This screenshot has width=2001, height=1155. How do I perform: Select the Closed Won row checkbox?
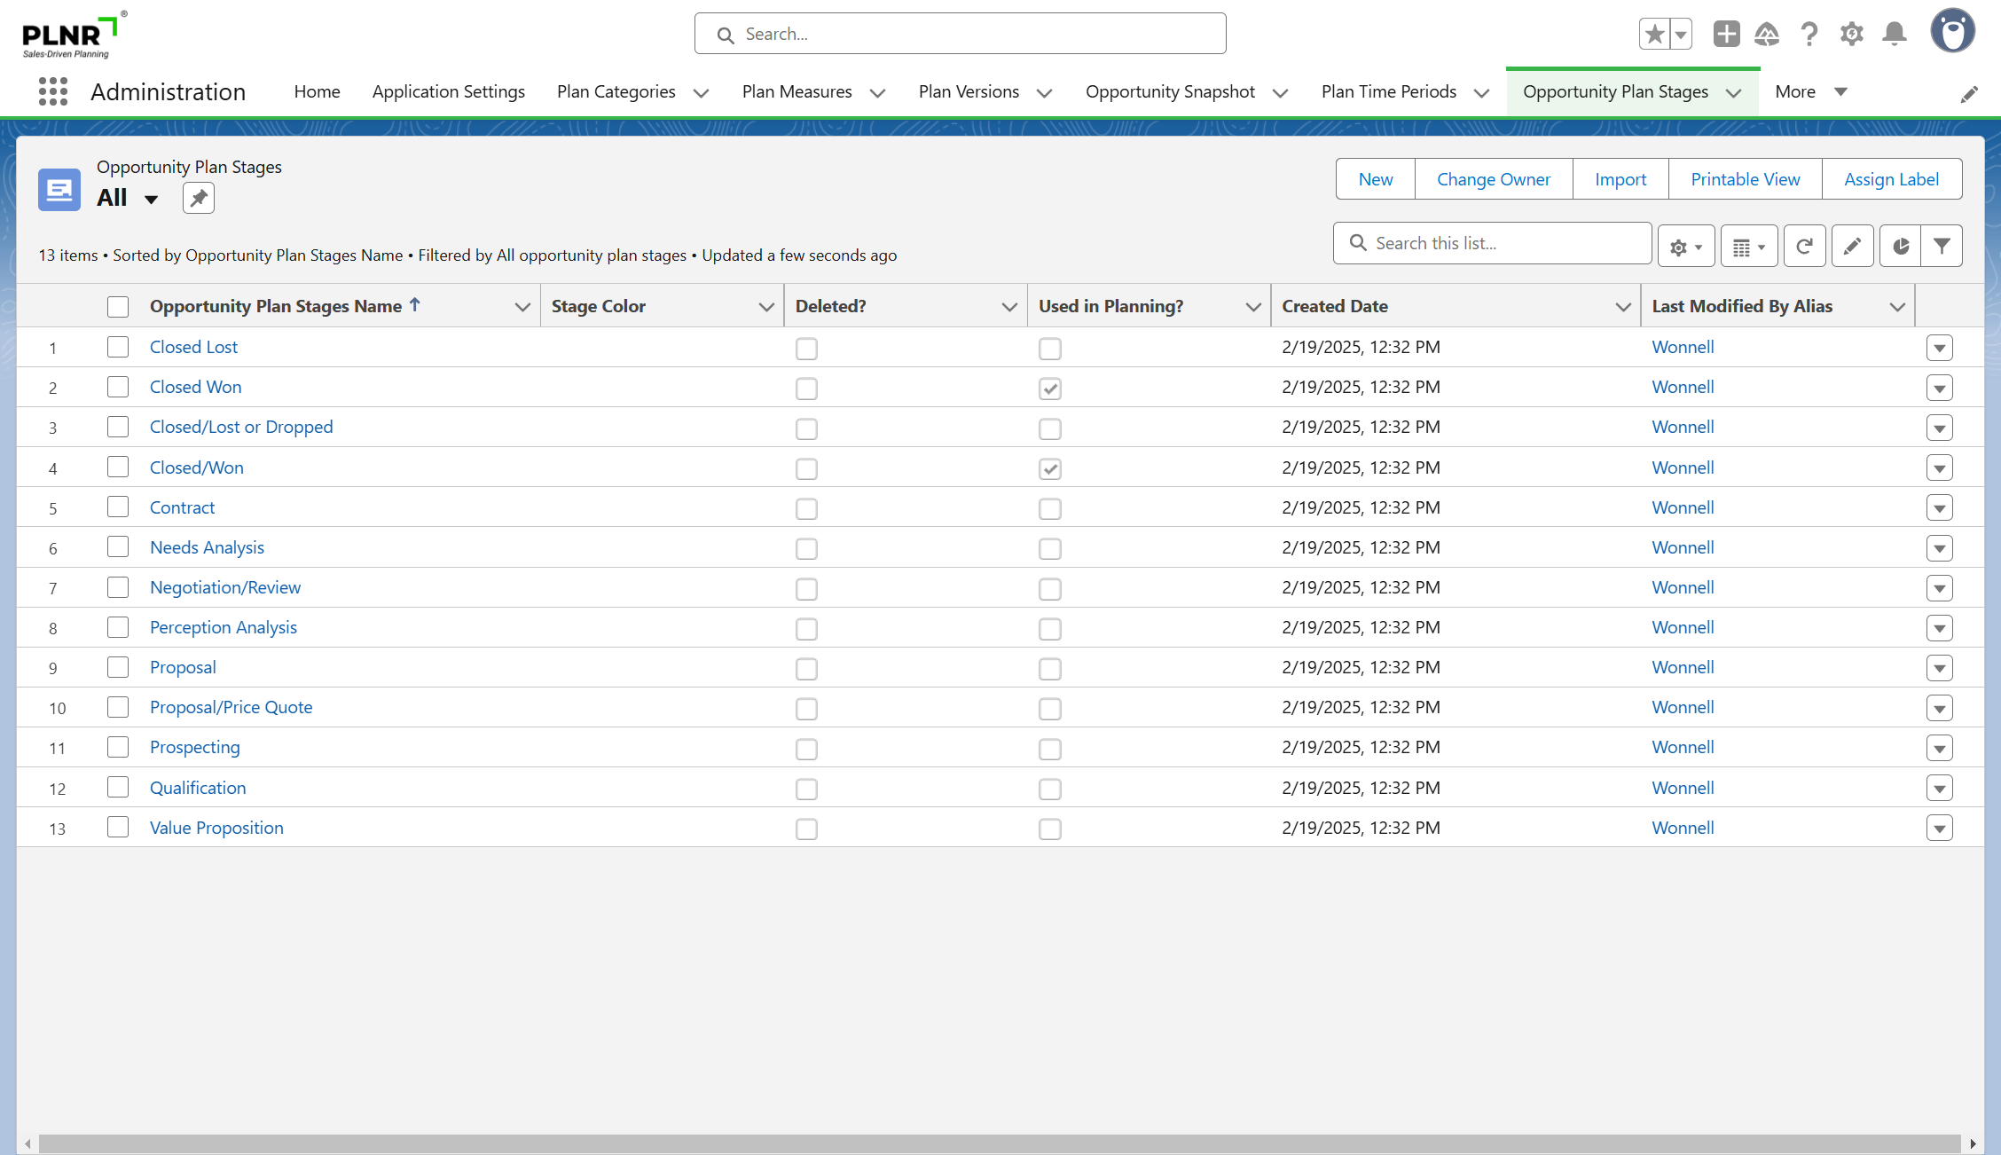(x=118, y=388)
